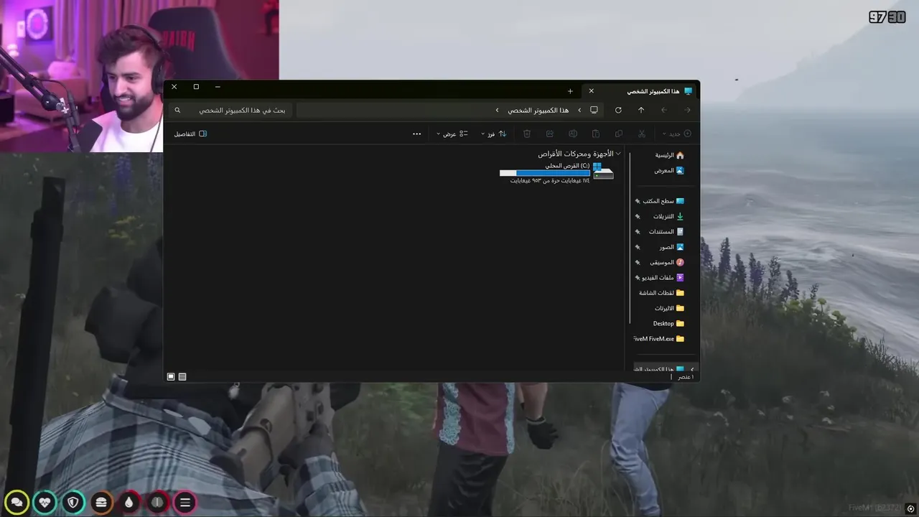Focus the search This PC field
This screenshot has height=517, width=919.
click(231, 110)
